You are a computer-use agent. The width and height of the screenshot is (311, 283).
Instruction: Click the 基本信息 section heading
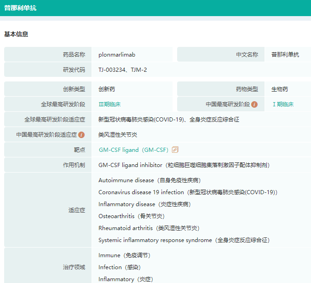pos(16,35)
